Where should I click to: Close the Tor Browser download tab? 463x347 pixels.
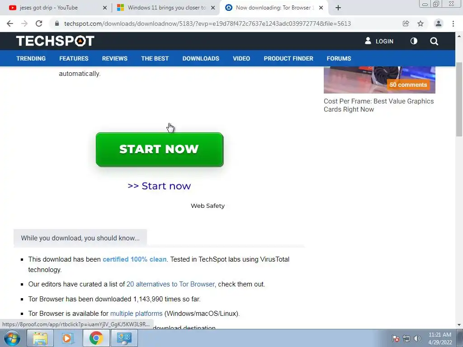click(x=321, y=8)
